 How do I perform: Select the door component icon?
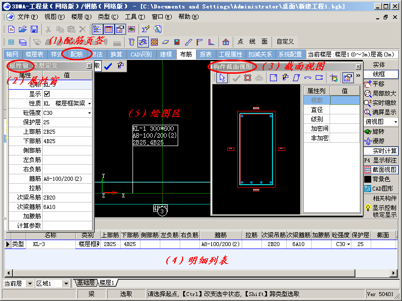pos(177,42)
